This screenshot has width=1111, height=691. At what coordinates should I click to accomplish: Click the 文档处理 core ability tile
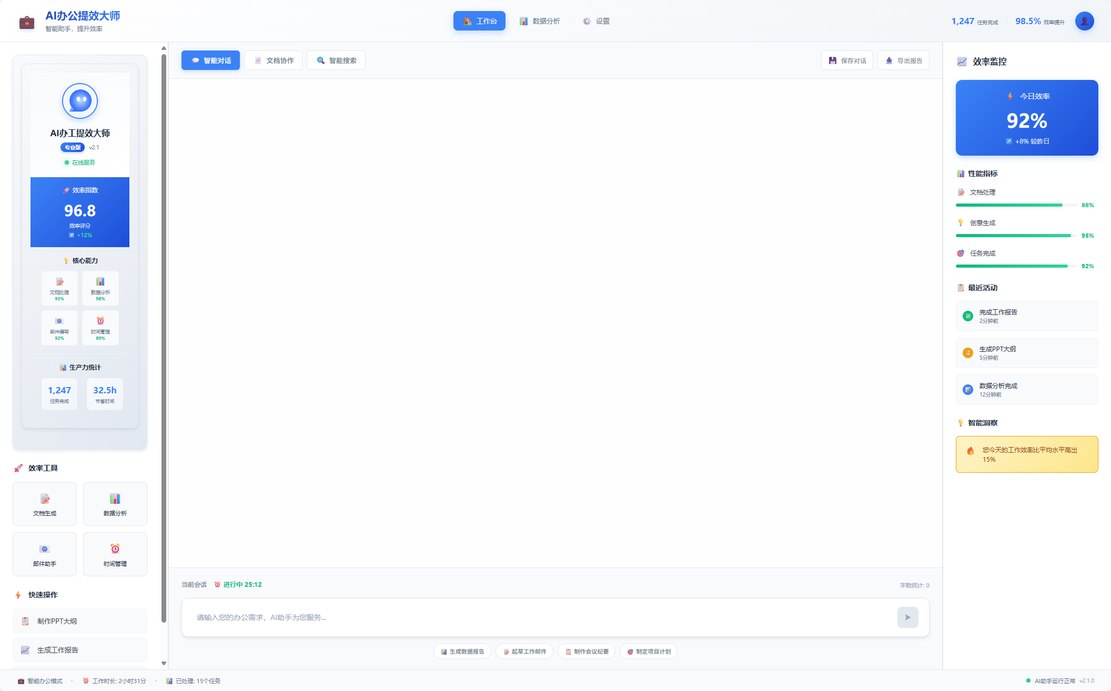point(59,288)
